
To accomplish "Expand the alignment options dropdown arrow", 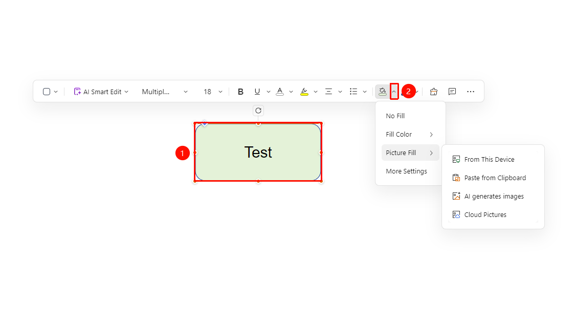I will point(340,92).
